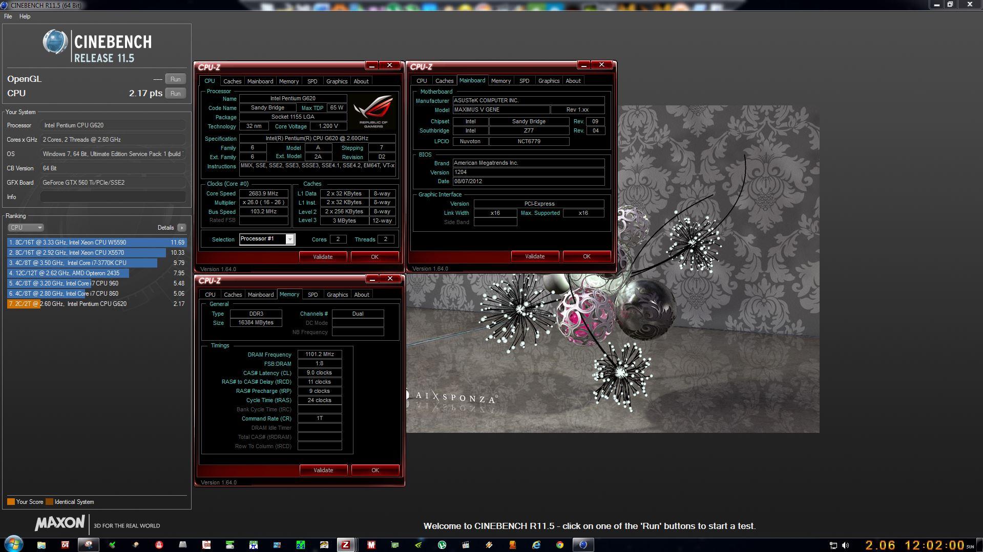The width and height of the screenshot is (983, 552).
Task: Switch to CPU tab in CPU-Z Mainboard window
Action: (x=422, y=81)
